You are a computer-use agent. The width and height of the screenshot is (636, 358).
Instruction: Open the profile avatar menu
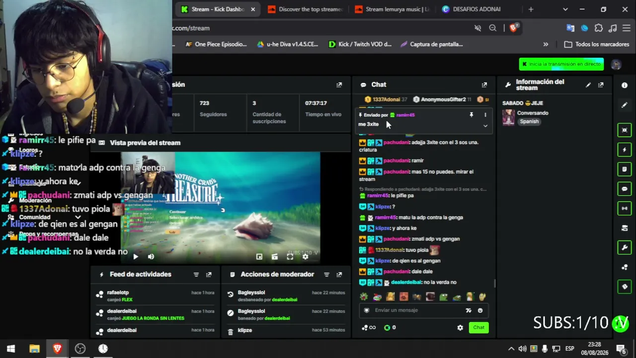click(616, 65)
